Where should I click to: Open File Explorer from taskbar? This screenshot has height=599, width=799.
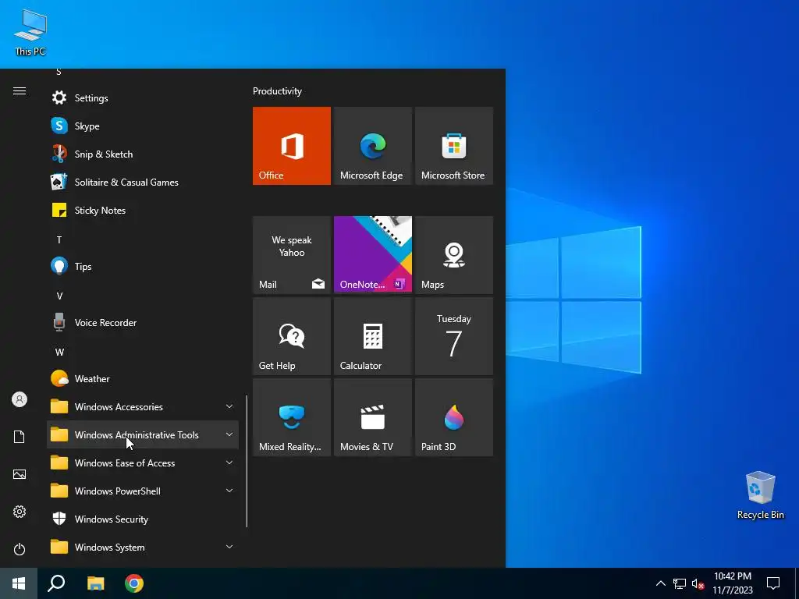point(95,583)
